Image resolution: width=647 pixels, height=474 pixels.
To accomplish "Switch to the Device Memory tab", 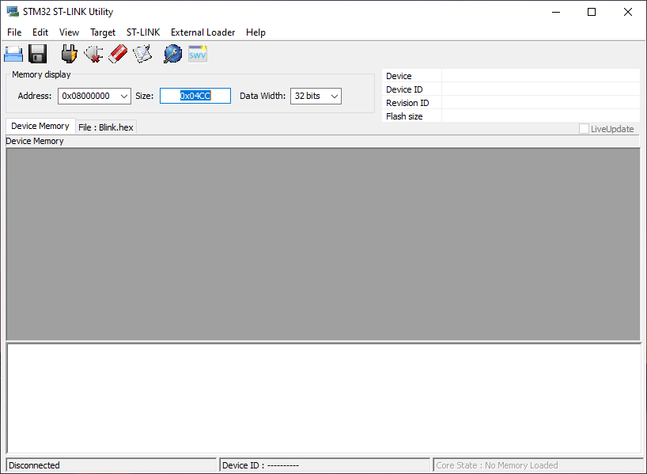I will tap(40, 126).
